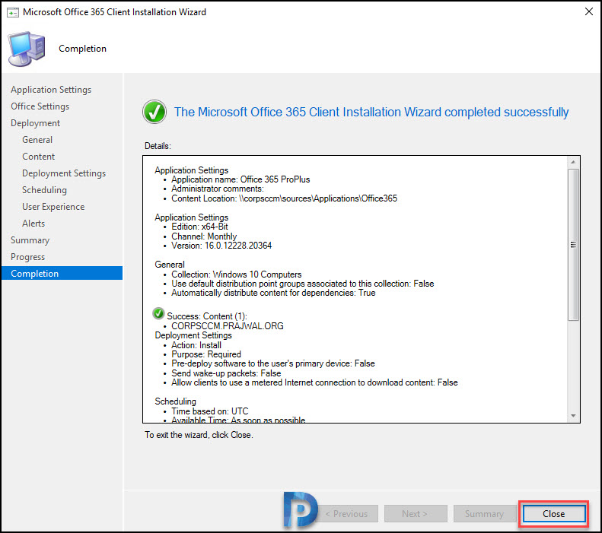Open the Content step in sidebar
Viewport: 602px width, 533px height.
tap(38, 157)
